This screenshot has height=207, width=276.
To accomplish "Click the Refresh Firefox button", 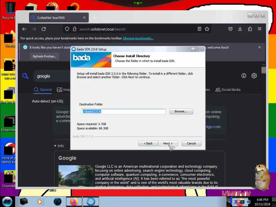I will (x=44, y=56).
